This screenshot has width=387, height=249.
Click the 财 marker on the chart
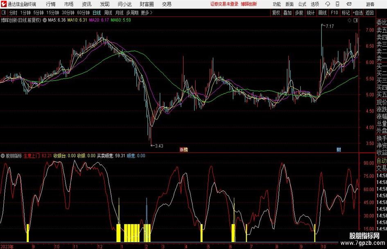(339, 149)
